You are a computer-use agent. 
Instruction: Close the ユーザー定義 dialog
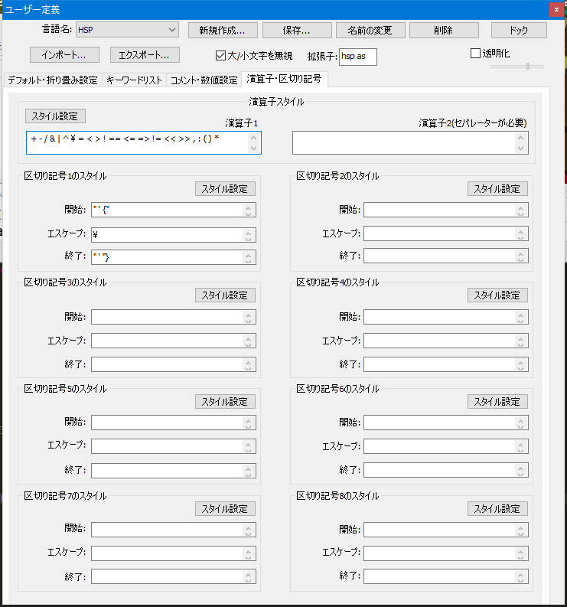556,9
